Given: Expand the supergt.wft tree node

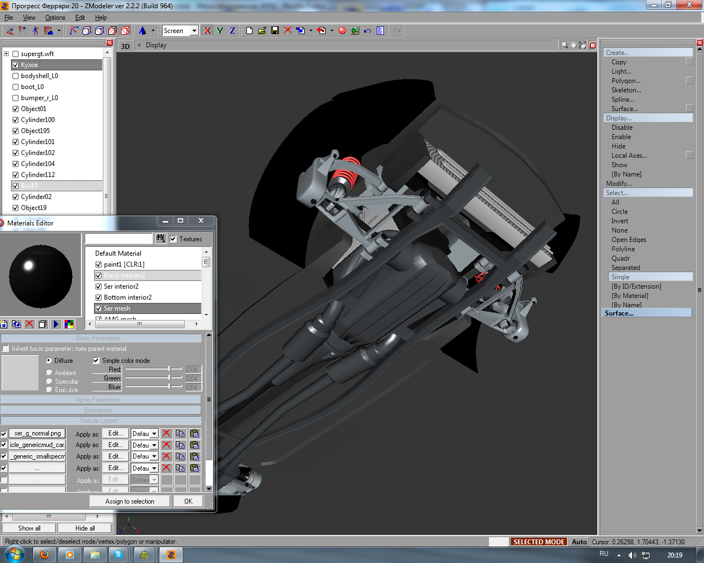Looking at the screenshot, I should click(6, 54).
